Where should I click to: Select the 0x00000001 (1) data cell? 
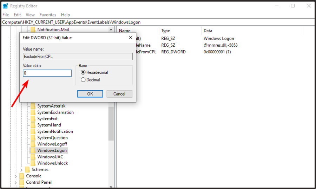click(x=217, y=52)
